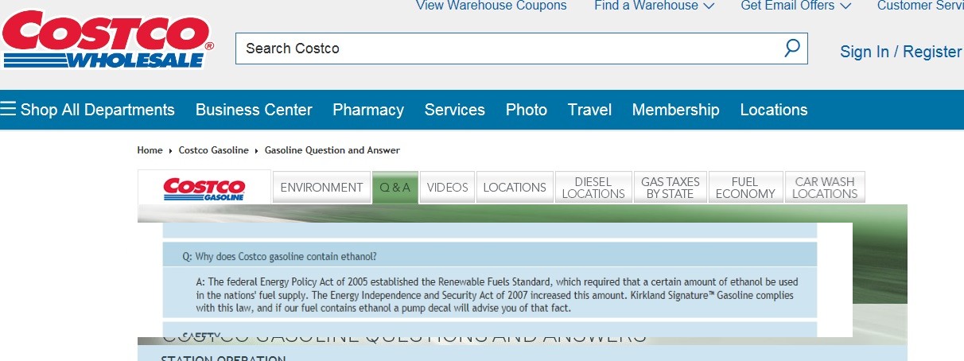This screenshot has height=361, width=964.
Task: Expand the ethanol question row
Action: 489,256
